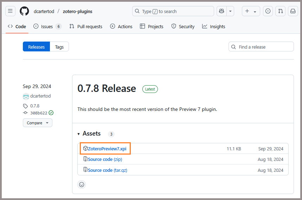This screenshot has width=302, height=200.
Task: Open the plus create-new dropdown
Action: click(x=251, y=11)
